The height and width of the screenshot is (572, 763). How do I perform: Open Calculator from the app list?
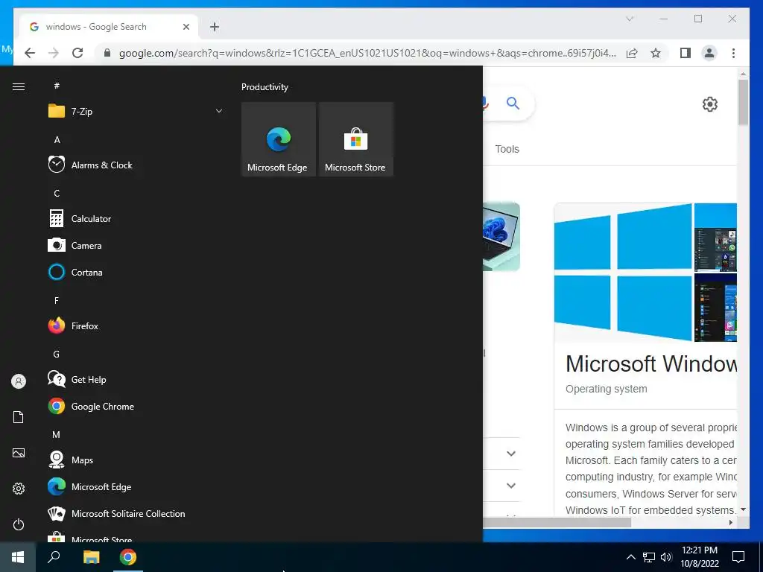(x=135, y=219)
